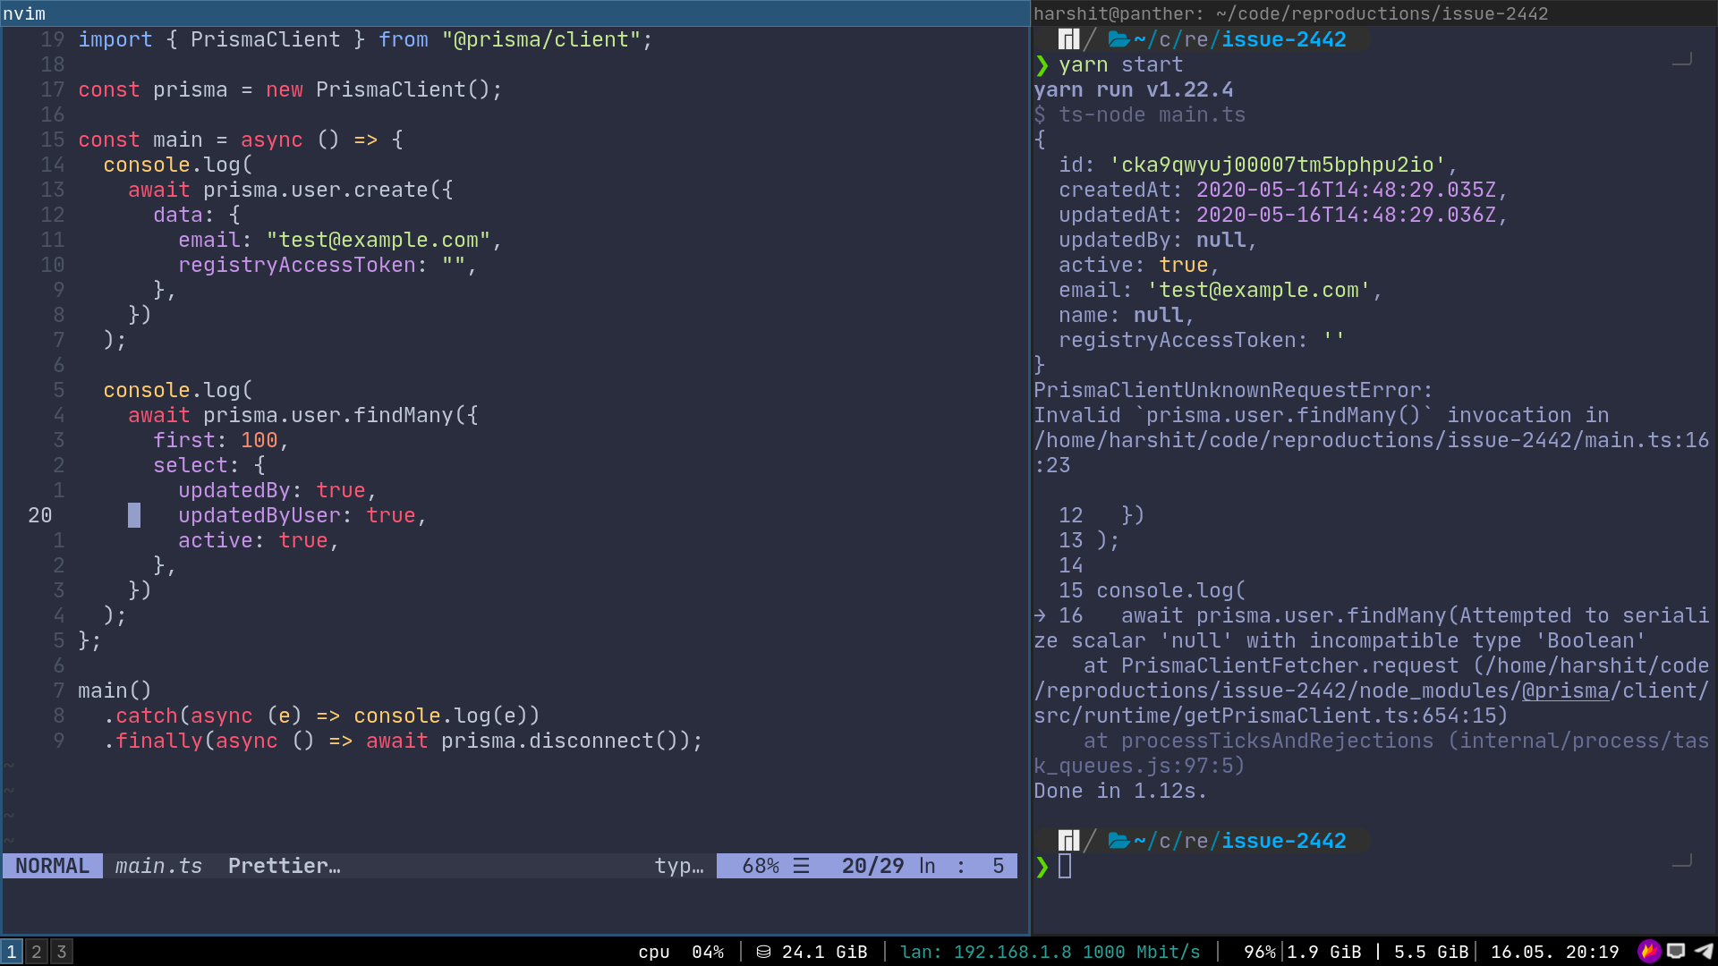Click the truncated typ… diagnostic indicator
Image resolution: width=1718 pixels, height=966 pixels.
(x=679, y=865)
